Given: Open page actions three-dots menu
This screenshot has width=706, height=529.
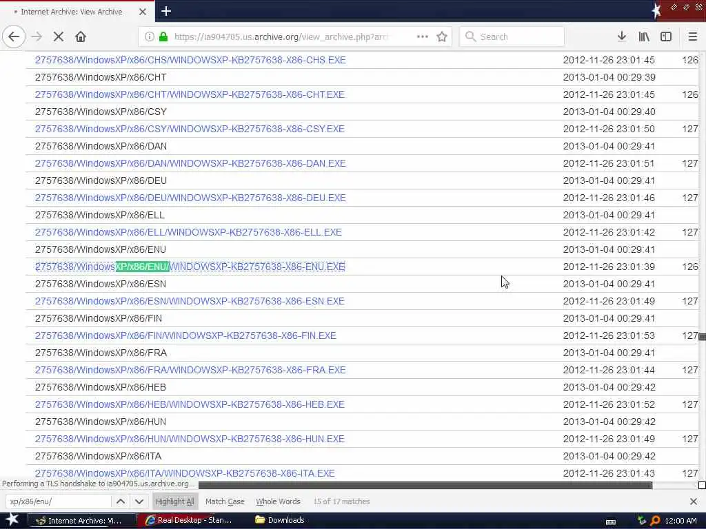Looking at the screenshot, I should (x=423, y=37).
